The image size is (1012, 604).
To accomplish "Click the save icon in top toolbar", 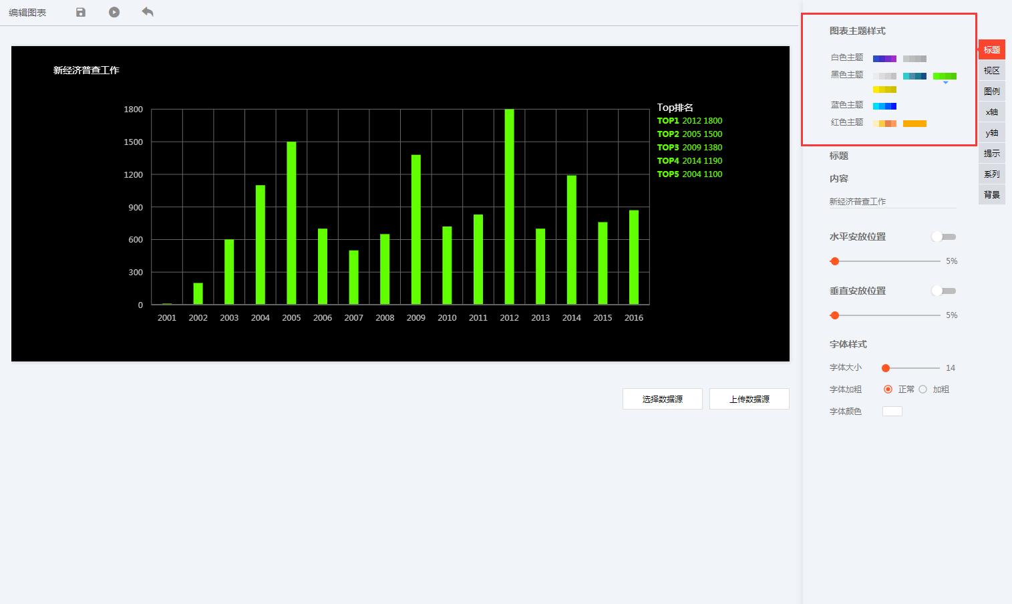I will click(81, 12).
